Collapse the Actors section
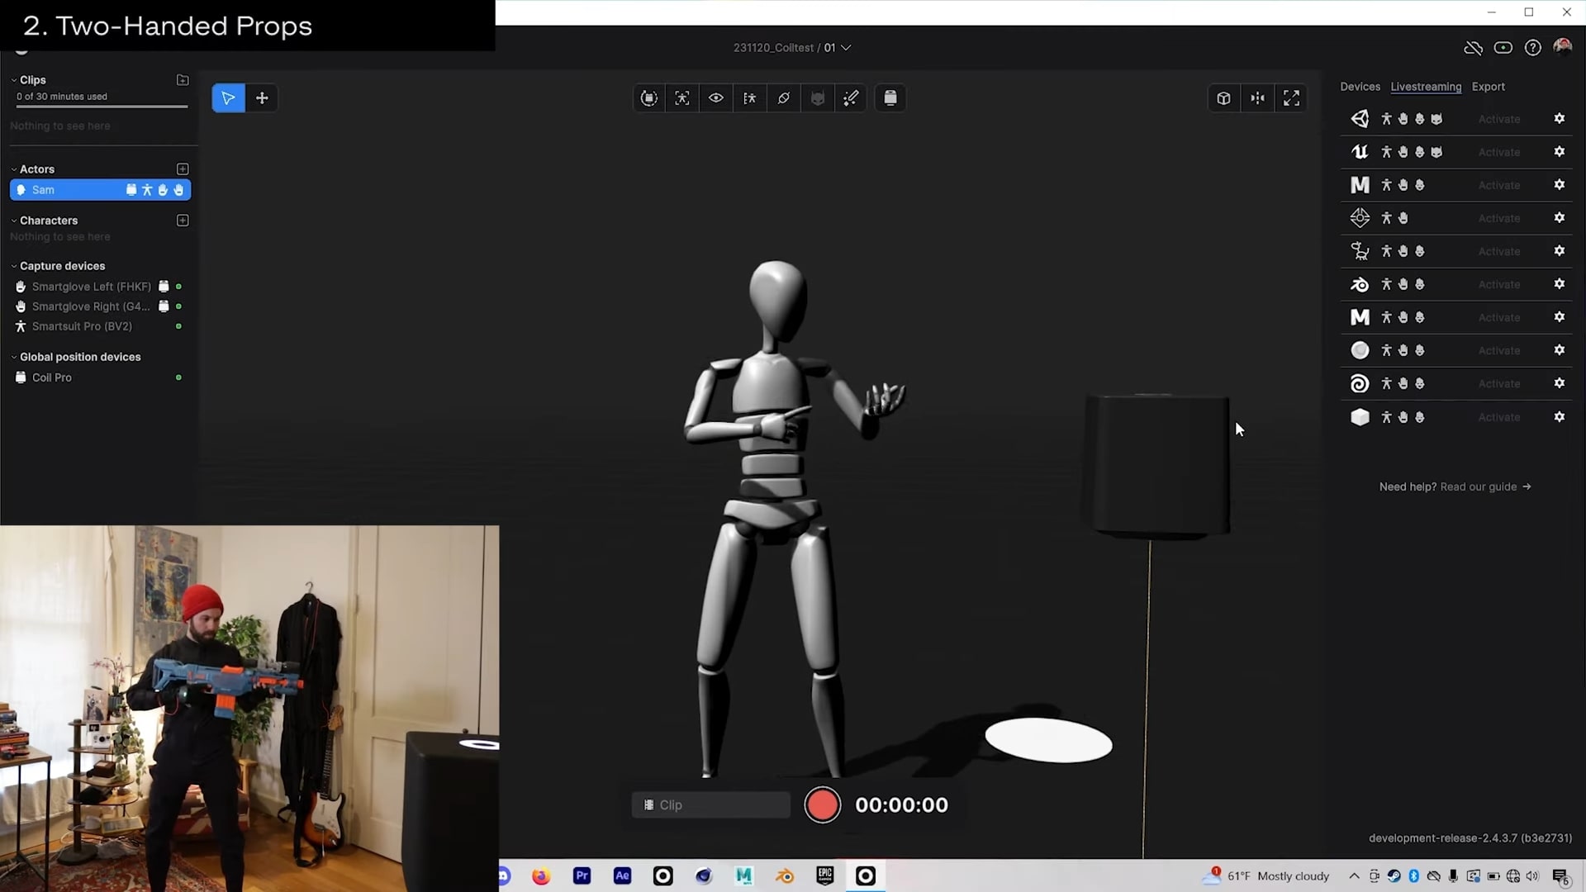 pyautogui.click(x=13, y=168)
